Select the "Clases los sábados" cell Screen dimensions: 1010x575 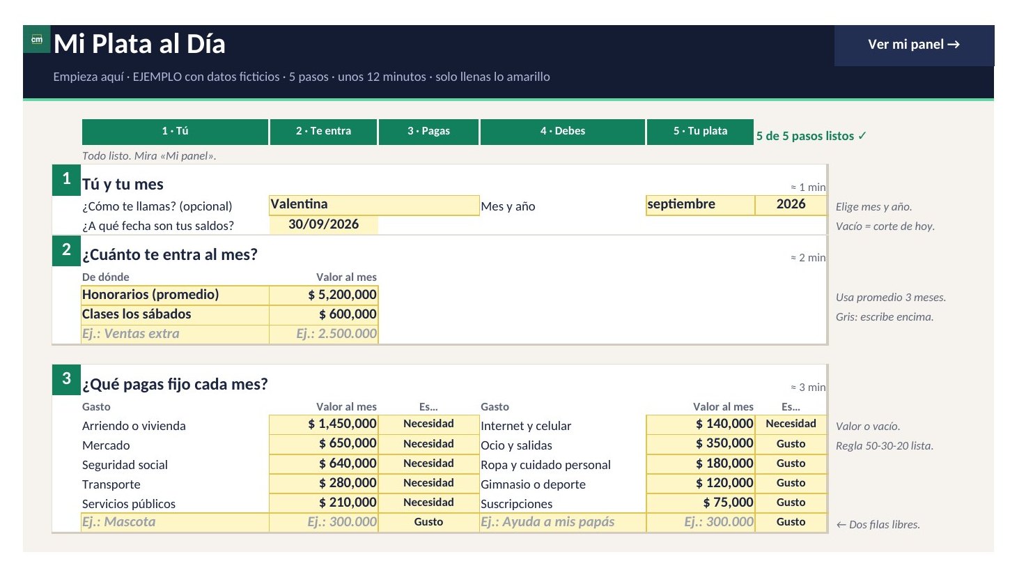tap(175, 314)
